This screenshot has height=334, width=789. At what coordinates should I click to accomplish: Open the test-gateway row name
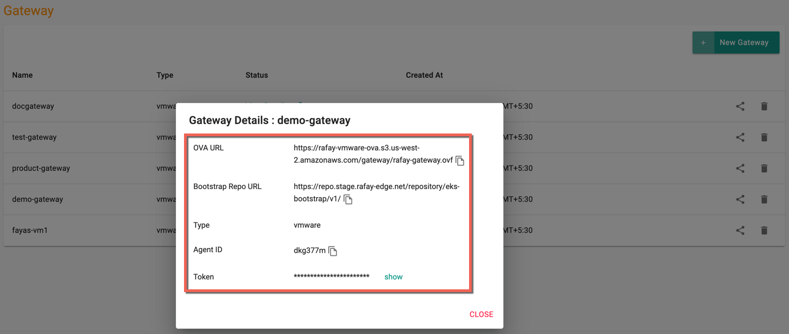point(34,137)
